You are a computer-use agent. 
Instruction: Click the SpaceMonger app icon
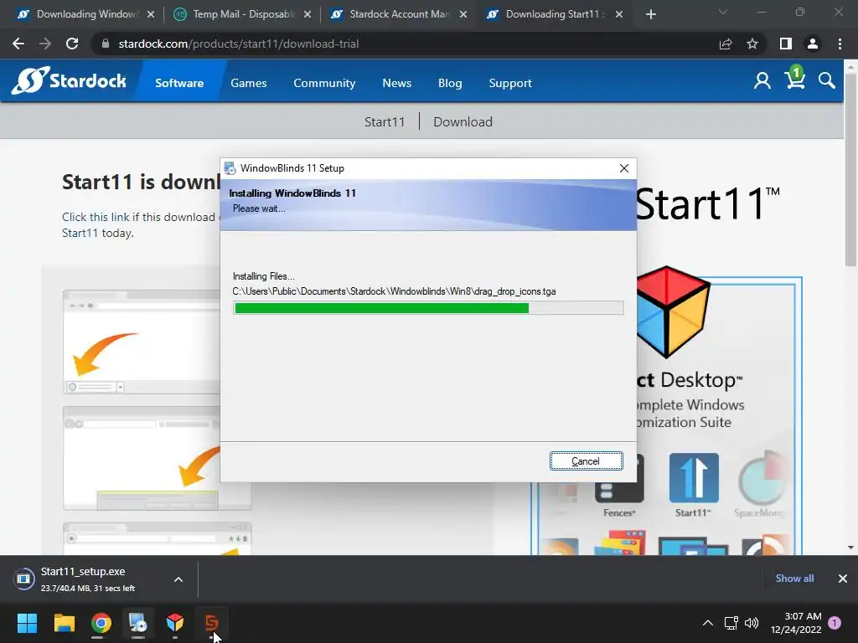(x=763, y=478)
